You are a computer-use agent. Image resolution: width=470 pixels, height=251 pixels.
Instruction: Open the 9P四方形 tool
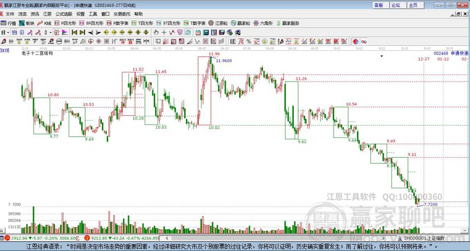point(91,23)
